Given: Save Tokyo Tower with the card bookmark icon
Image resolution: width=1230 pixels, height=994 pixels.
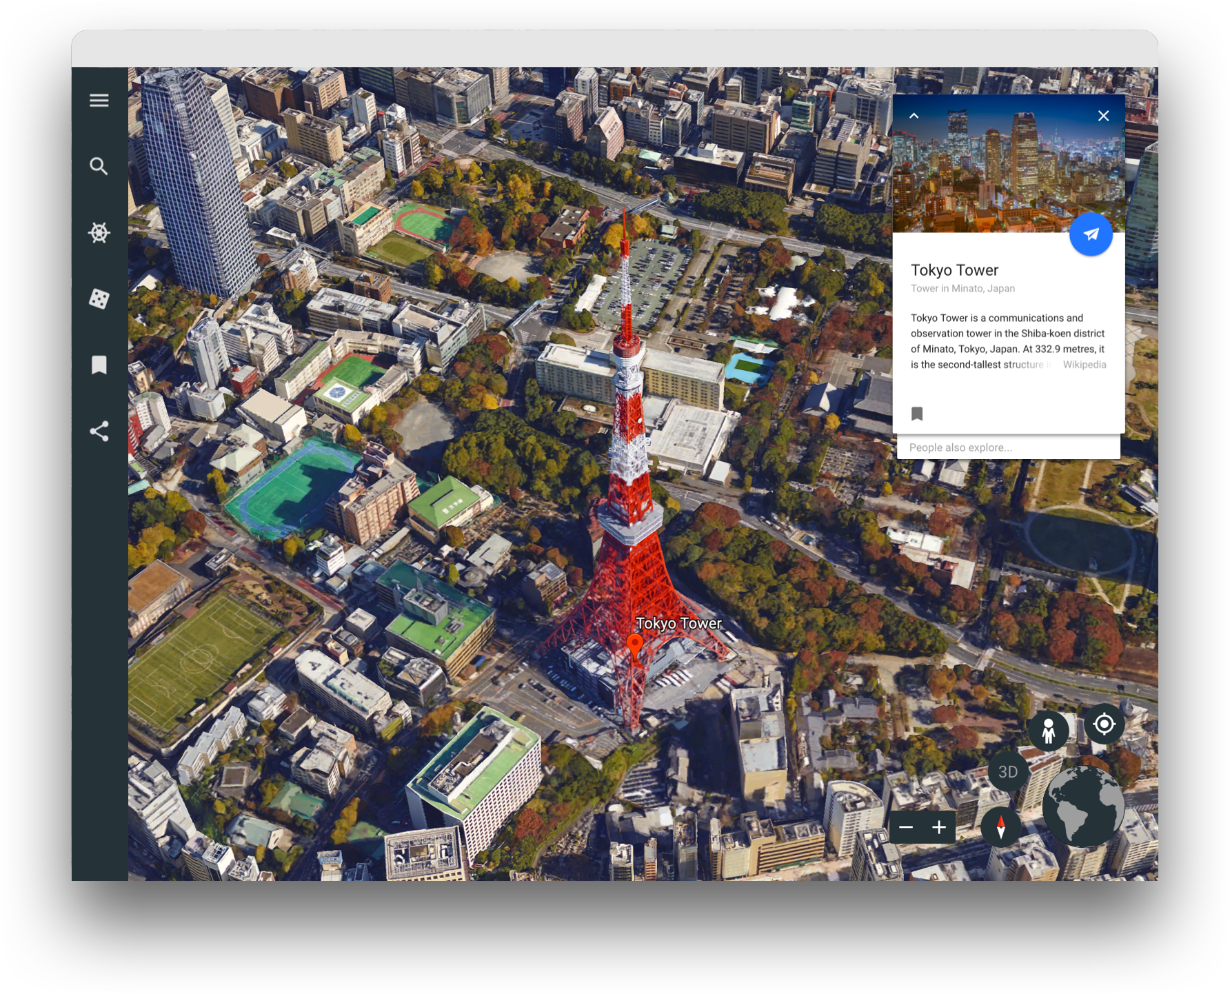Looking at the screenshot, I should point(917,414).
